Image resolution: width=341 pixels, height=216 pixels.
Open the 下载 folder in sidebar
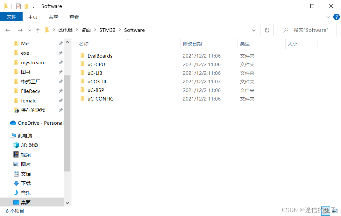tap(26, 184)
